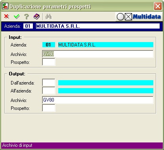Open the purple manual book icon

[36, 17]
